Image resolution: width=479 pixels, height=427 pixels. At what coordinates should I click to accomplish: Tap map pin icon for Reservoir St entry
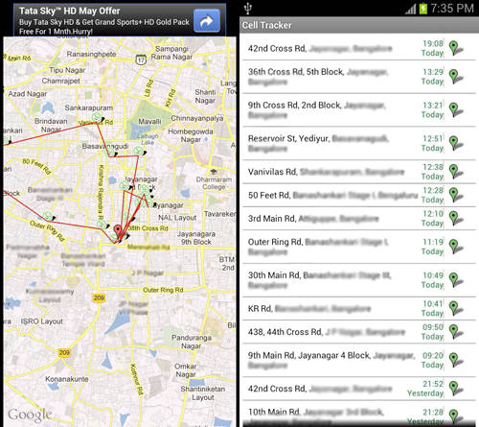(x=456, y=143)
